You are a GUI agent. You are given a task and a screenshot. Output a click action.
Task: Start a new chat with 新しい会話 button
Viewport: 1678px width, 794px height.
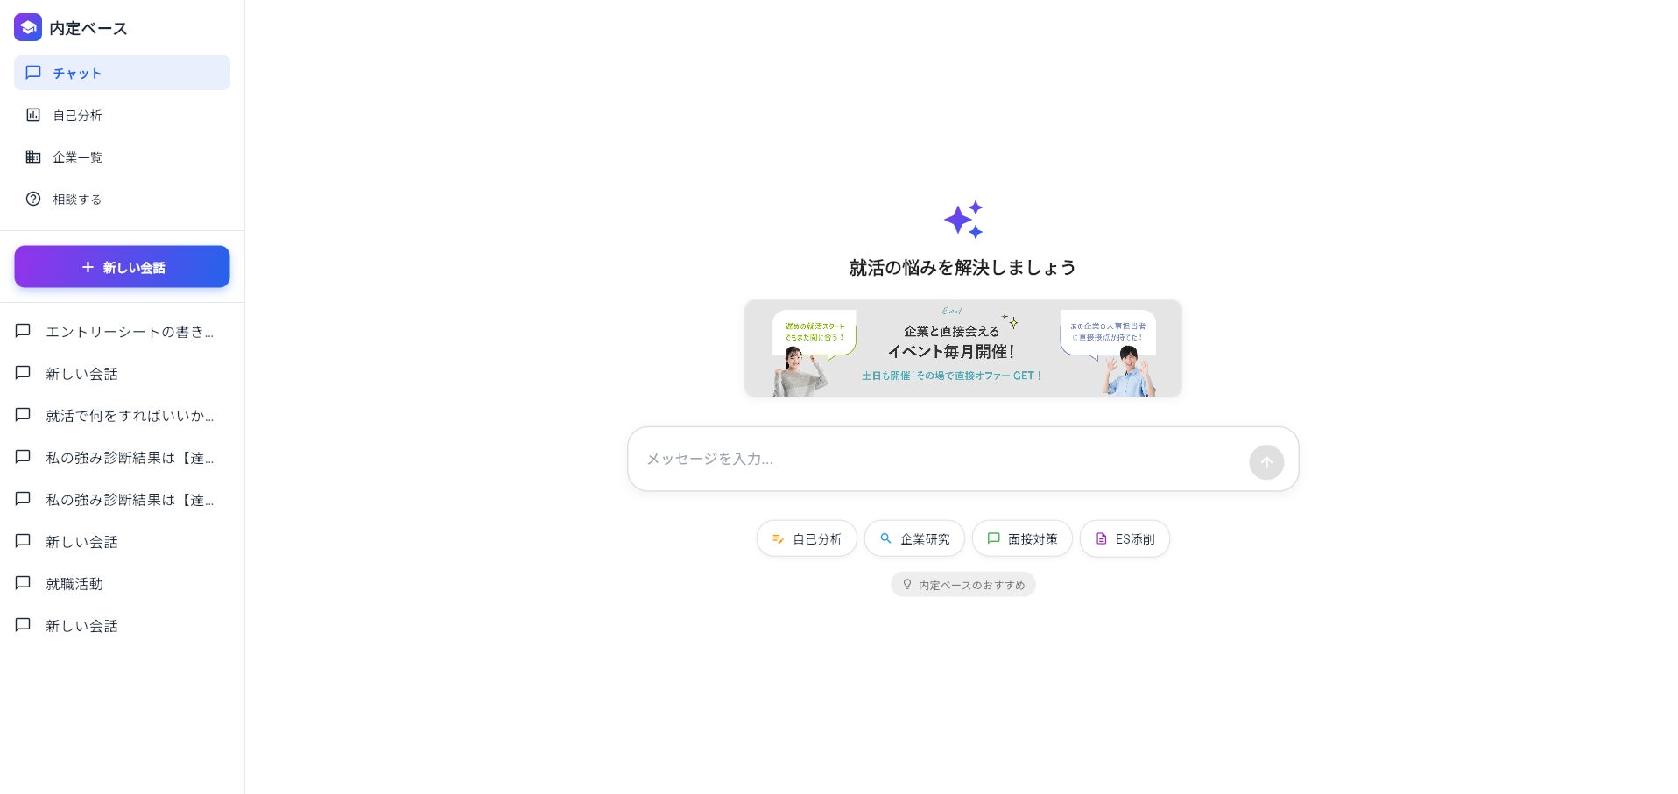click(x=122, y=267)
